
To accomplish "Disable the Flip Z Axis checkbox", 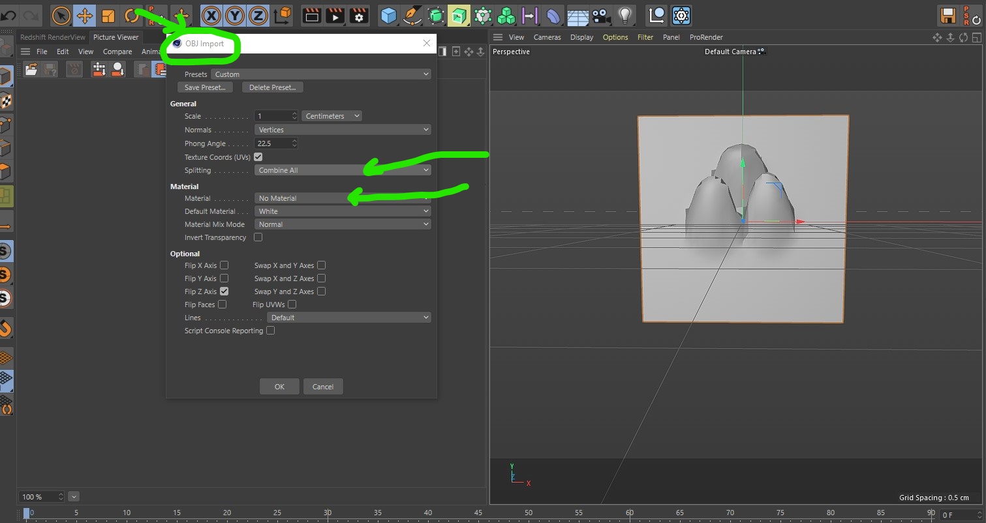I will tap(224, 291).
